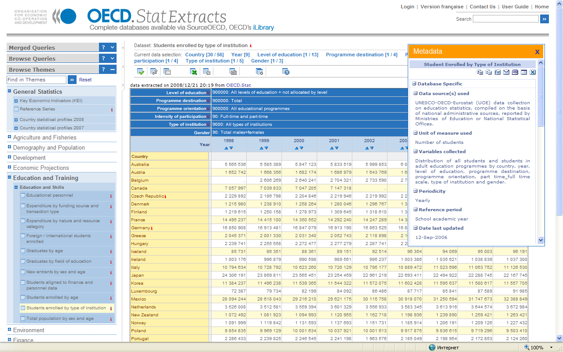The height and width of the screenshot is (352, 563).
Task: Click the question mark on Browse Themes
Action: (x=103, y=70)
